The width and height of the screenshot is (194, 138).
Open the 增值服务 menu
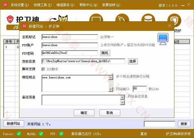click(x=65, y=5)
